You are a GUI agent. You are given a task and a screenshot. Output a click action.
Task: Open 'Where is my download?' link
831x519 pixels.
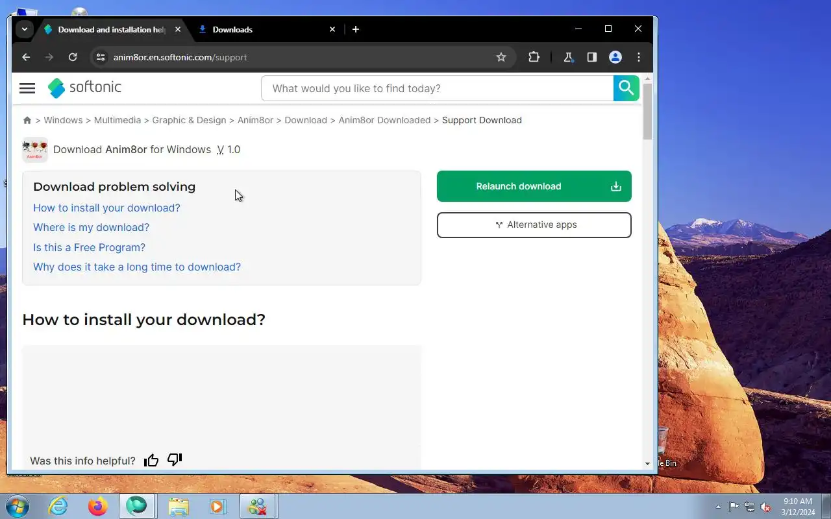coord(91,227)
